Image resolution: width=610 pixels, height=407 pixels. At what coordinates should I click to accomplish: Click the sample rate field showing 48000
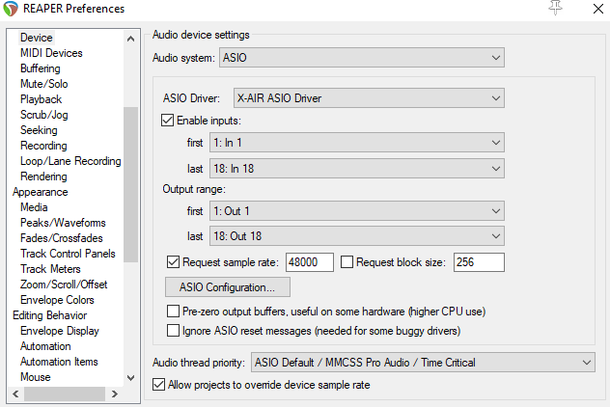point(310,262)
